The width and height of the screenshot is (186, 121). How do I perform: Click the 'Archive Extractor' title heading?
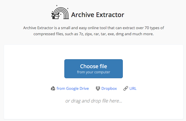click(97, 14)
